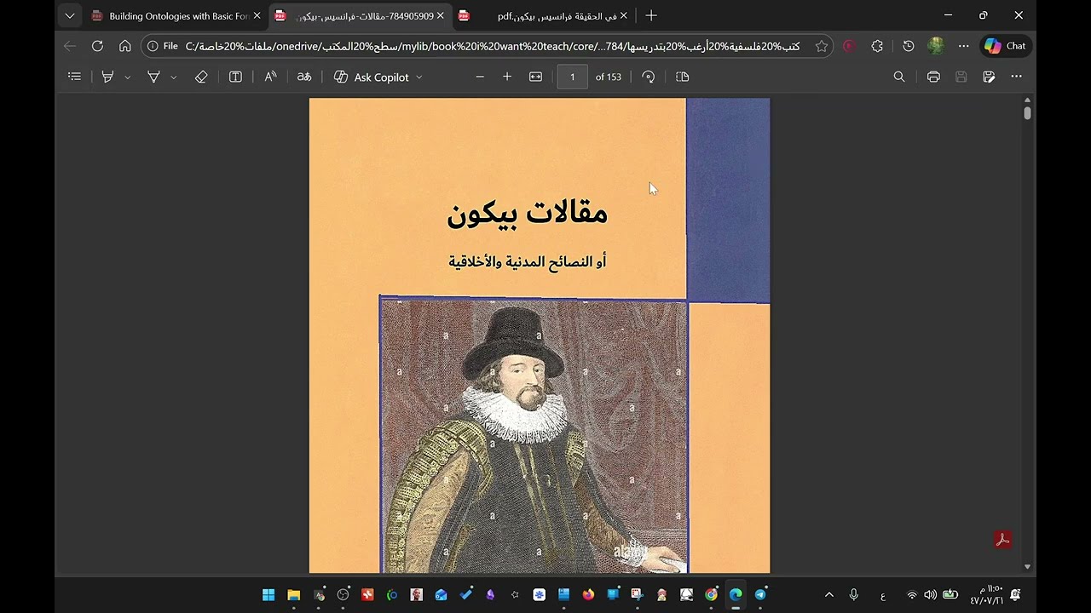The height and width of the screenshot is (613, 1091).
Task: Open Find in PDF search
Action: [899, 77]
